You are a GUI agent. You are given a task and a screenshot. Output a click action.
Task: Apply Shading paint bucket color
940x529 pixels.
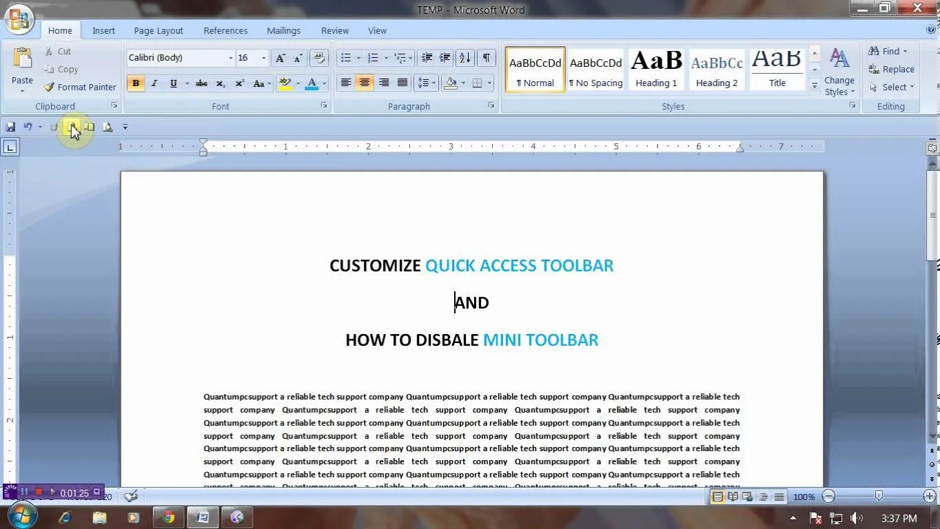coord(451,83)
